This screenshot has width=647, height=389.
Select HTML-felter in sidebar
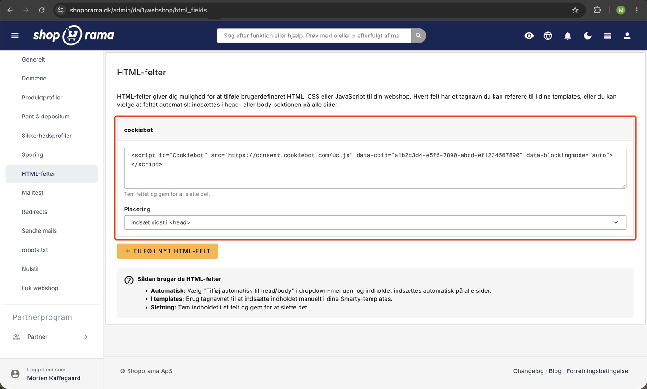(51, 173)
